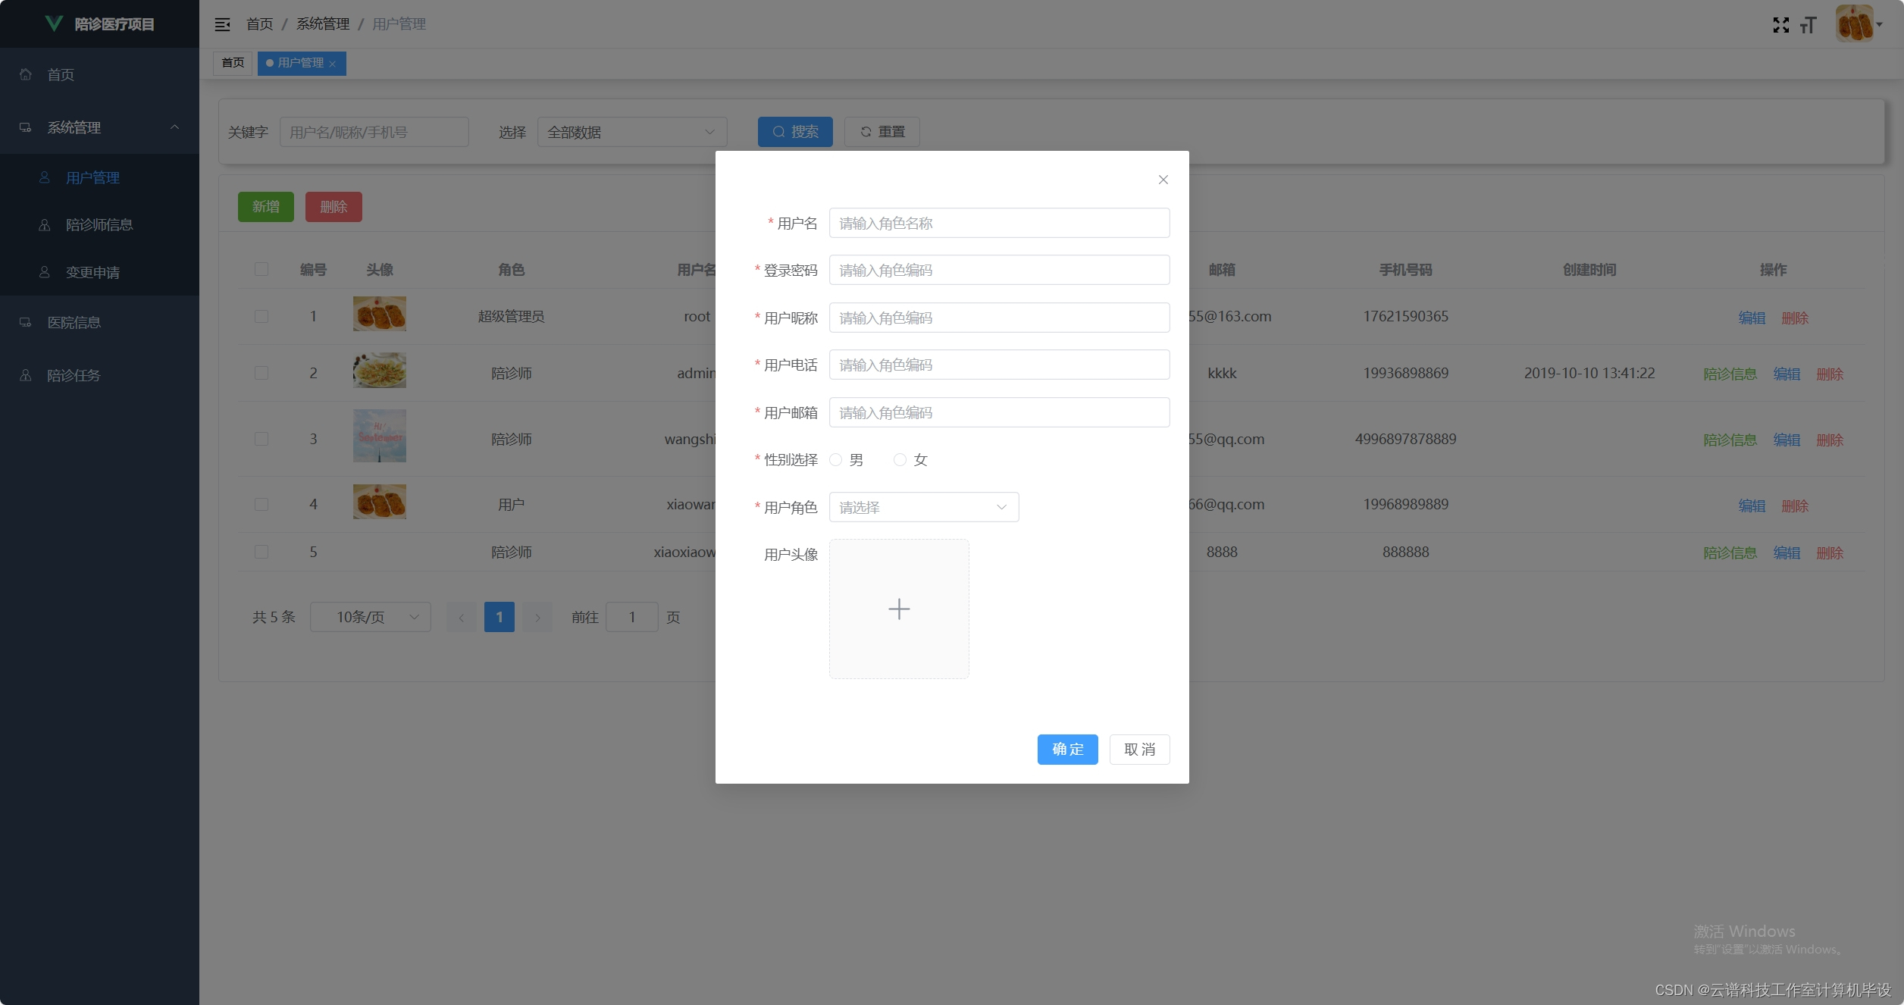The width and height of the screenshot is (1904, 1005).
Task: Click the sidebar collapse hamburger icon
Action: [222, 24]
